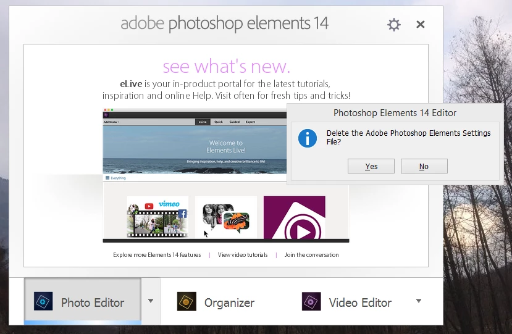Screen dimensions: 512x334
Task: Open the Organizer
Action: point(216,303)
